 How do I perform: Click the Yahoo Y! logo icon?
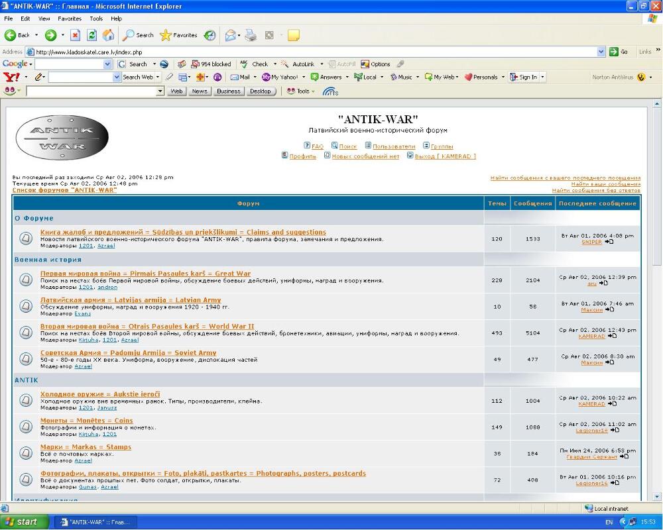point(11,77)
